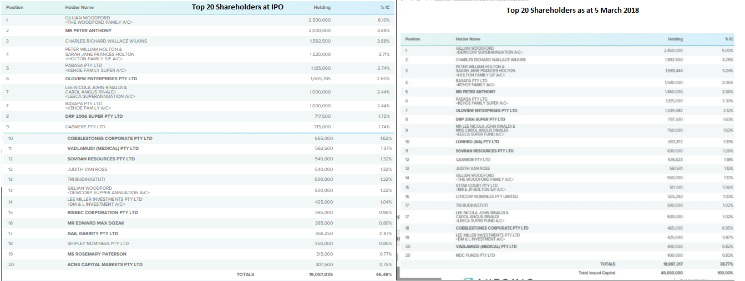Select the Position header in the March 2018 table

pos(413,39)
